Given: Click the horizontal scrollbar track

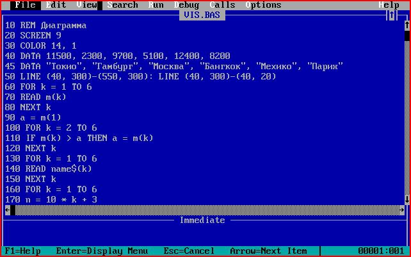Looking at the screenshot, I should 207,210.
